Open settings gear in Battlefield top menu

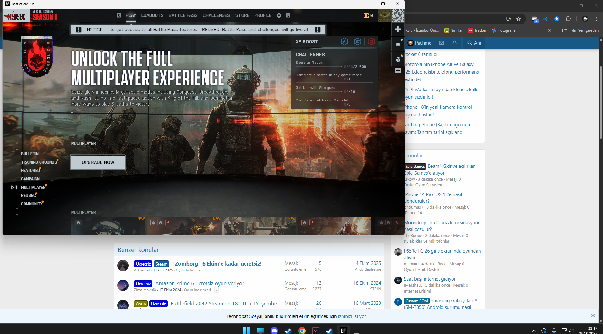[x=279, y=15]
